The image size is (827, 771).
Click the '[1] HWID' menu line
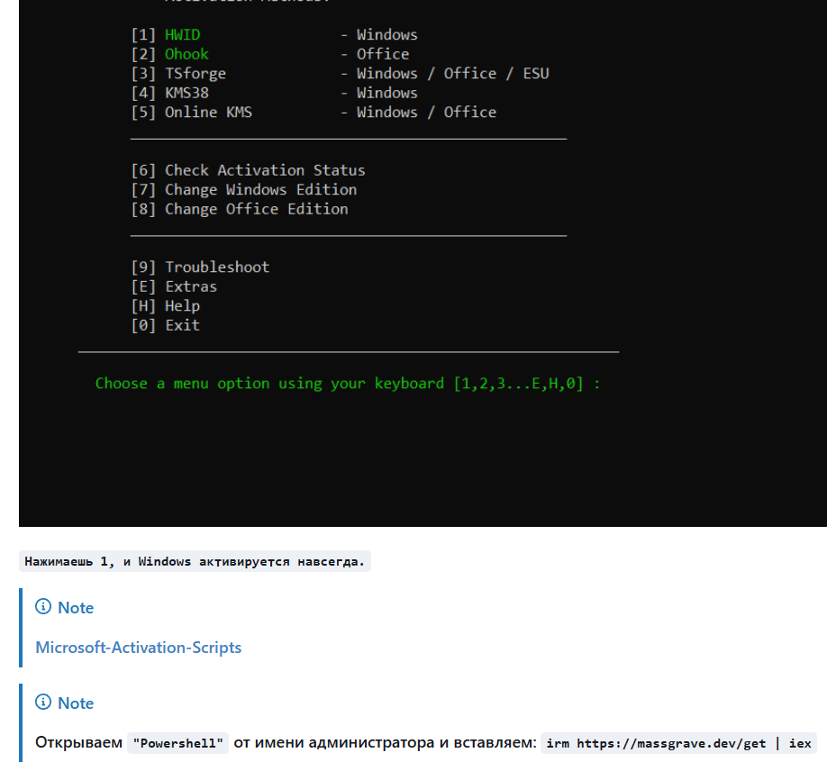tap(274, 35)
